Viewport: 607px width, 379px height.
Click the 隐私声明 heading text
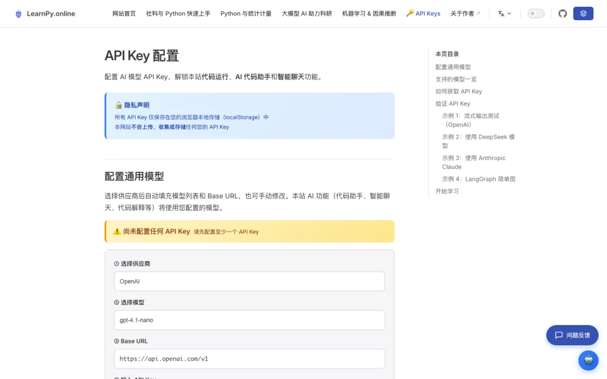137,105
